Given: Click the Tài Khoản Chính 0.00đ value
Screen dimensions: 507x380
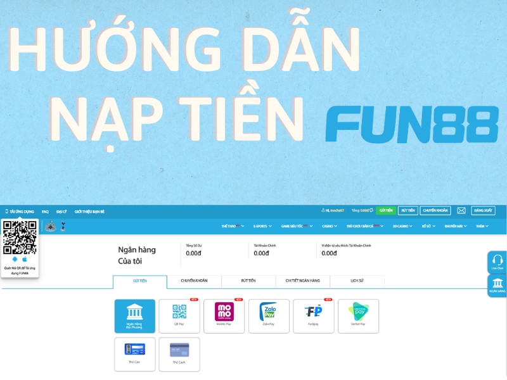Looking at the screenshot, I should point(261,253).
